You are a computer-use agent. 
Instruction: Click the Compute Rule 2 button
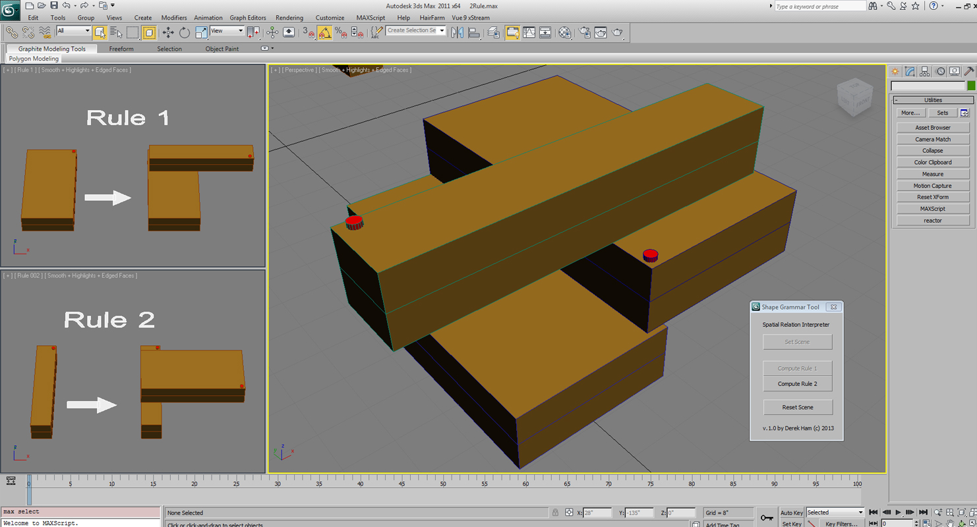pyautogui.click(x=797, y=384)
